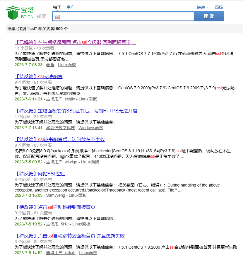Open the post with 9 replies and 81 views
This screenshot has width=243, height=260.
[x=55, y=207]
